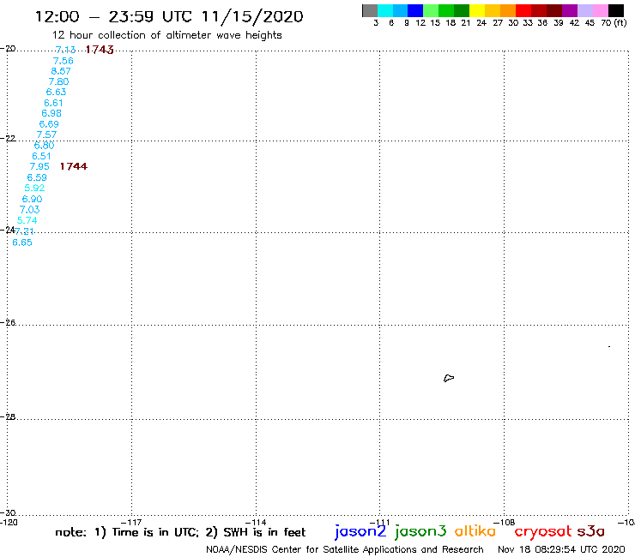Select the latitude axis label -30
Image resolution: width=635 pixels, height=557 pixels.
[8, 513]
